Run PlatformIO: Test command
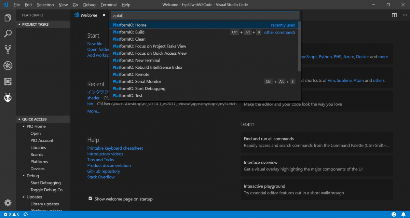Image resolution: width=410 pixels, height=218 pixels. click(x=204, y=96)
